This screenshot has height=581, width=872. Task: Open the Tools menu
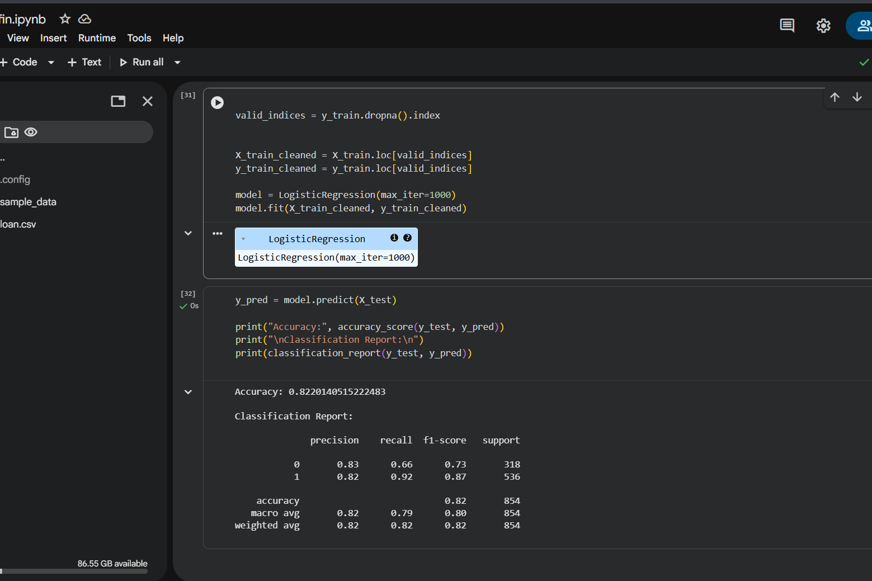click(139, 38)
